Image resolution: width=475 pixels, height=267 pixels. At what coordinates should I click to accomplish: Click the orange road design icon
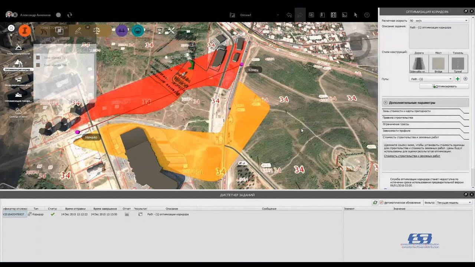tap(25, 30)
